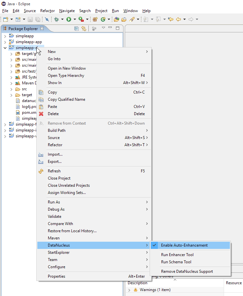Viewport: 243px width, 296px height.
Task: Click the Save toolbar icon
Action: [30, 19]
